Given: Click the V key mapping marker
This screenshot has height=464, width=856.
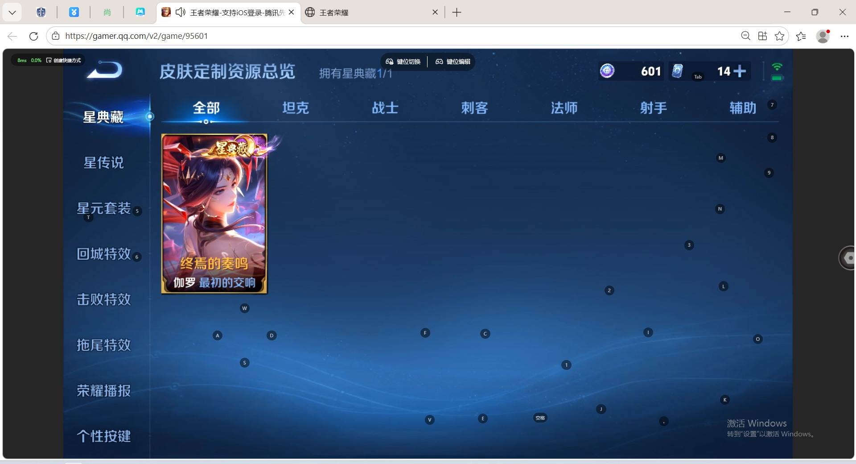Looking at the screenshot, I should [x=429, y=420].
